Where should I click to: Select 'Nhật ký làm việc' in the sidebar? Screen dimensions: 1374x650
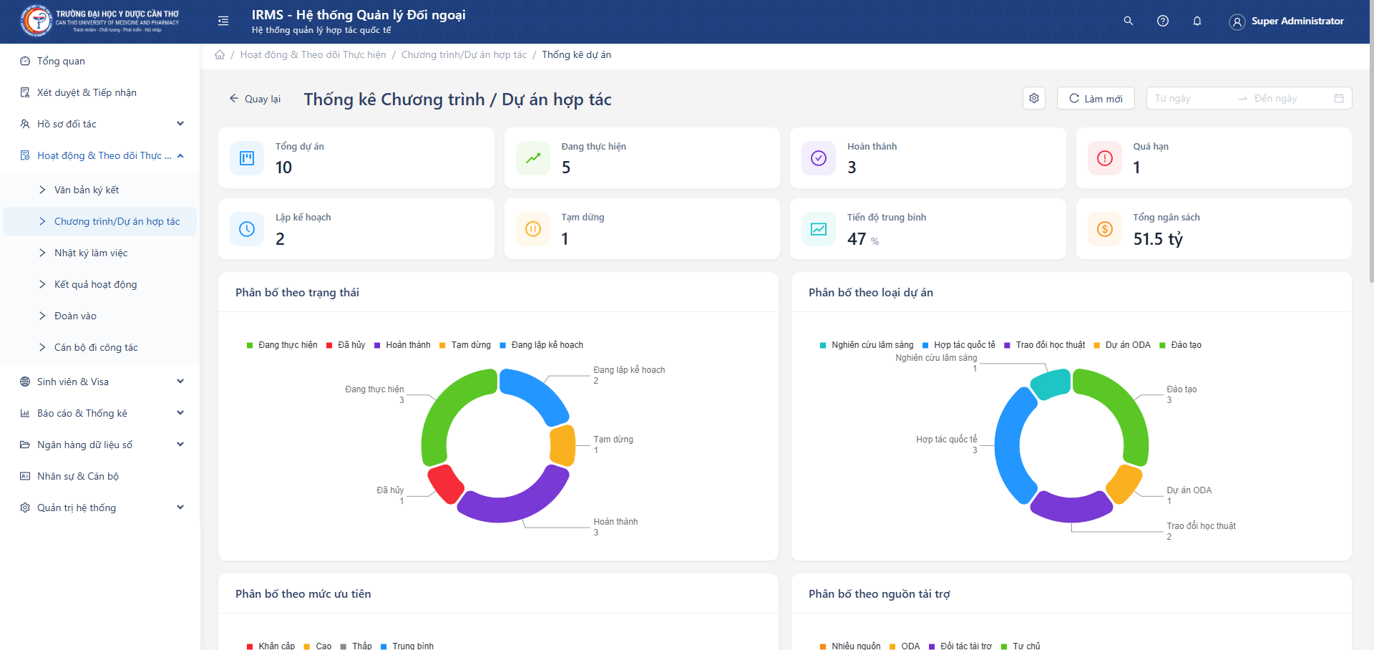coord(91,253)
